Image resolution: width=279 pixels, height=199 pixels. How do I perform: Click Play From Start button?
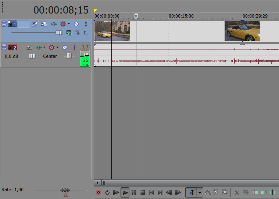(116, 192)
